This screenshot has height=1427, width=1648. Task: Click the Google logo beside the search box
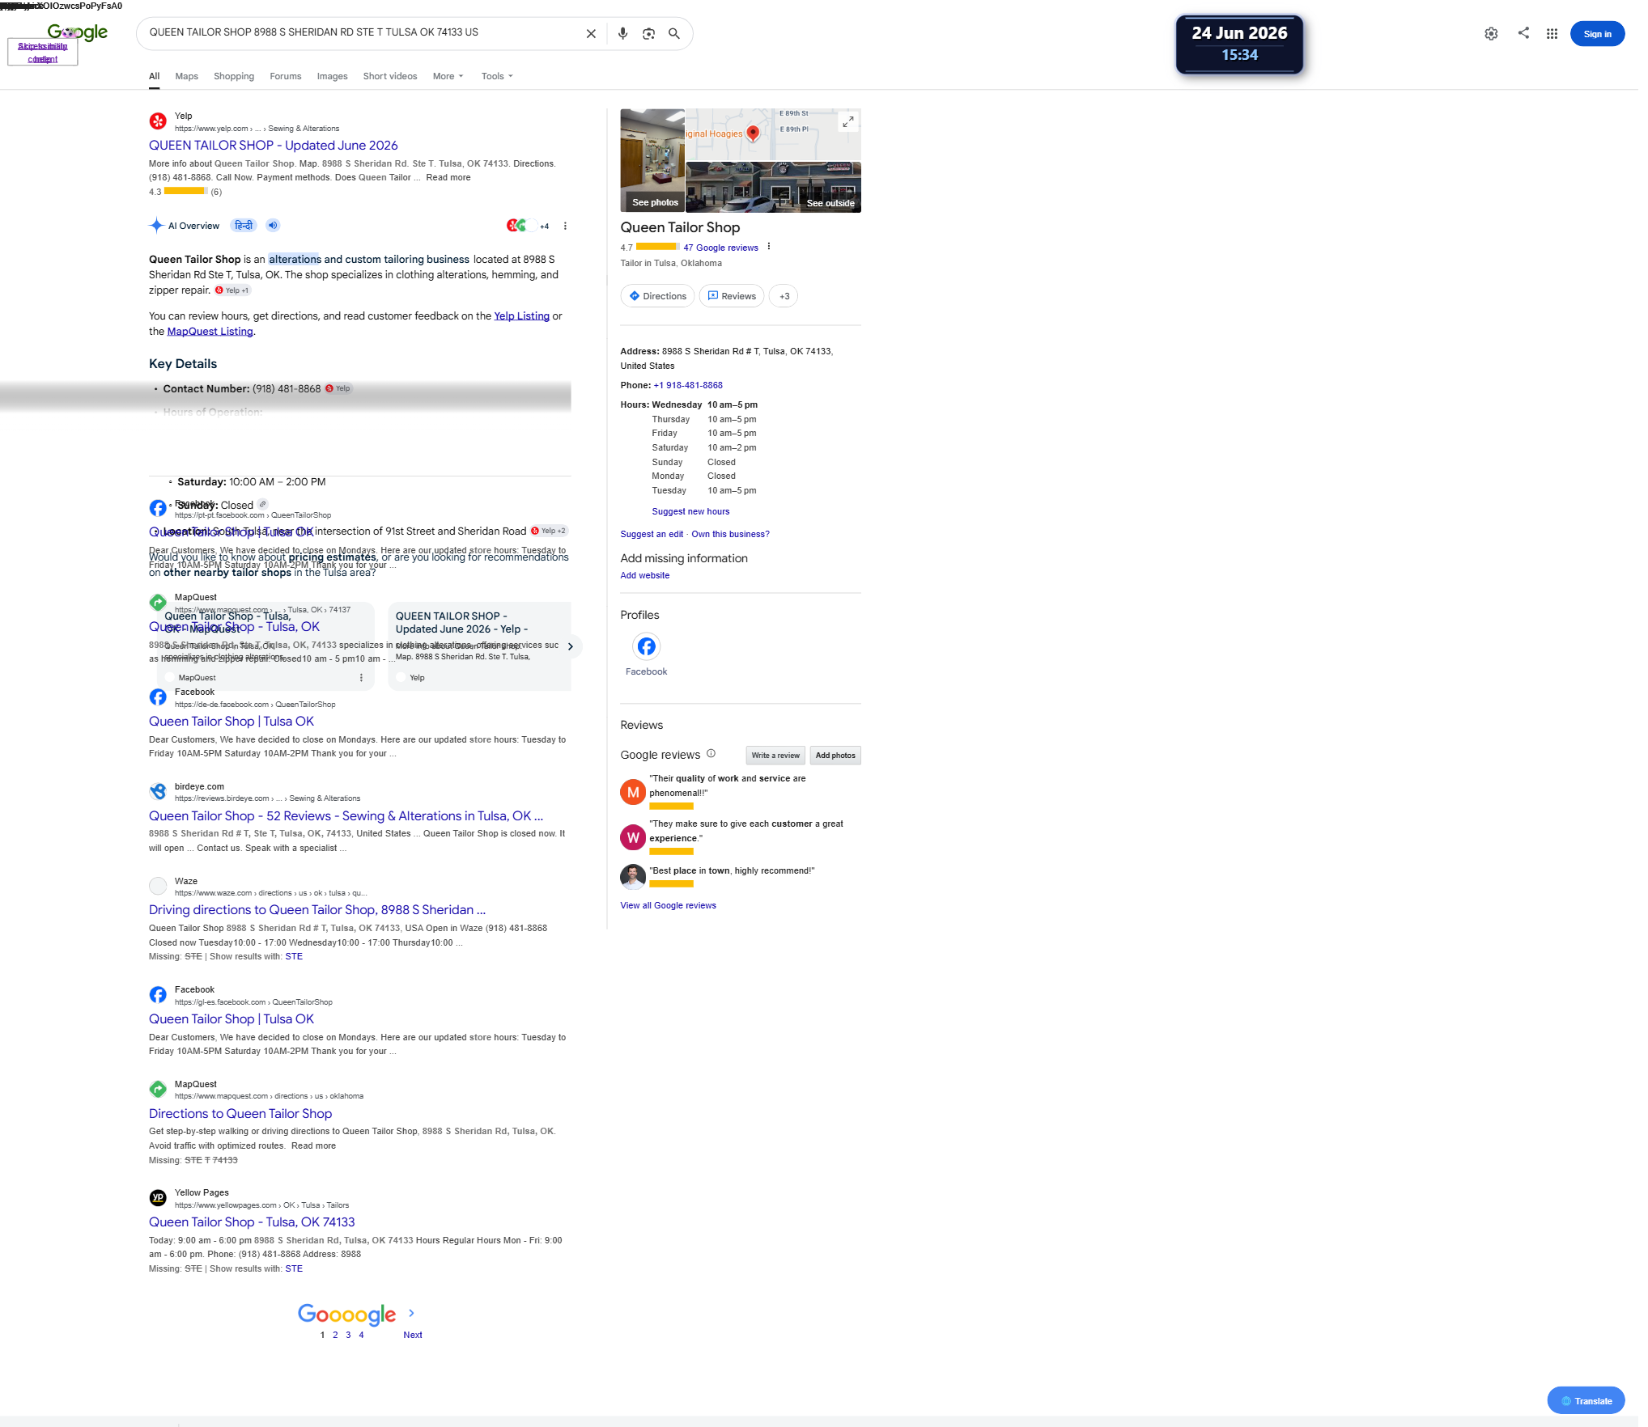click(78, 32)
